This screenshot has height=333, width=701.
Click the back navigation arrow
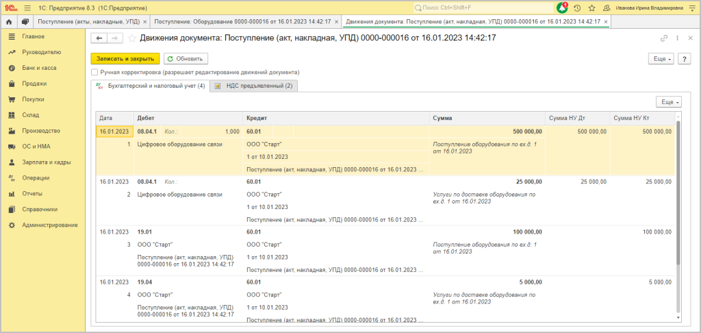[x=99, y=38]
